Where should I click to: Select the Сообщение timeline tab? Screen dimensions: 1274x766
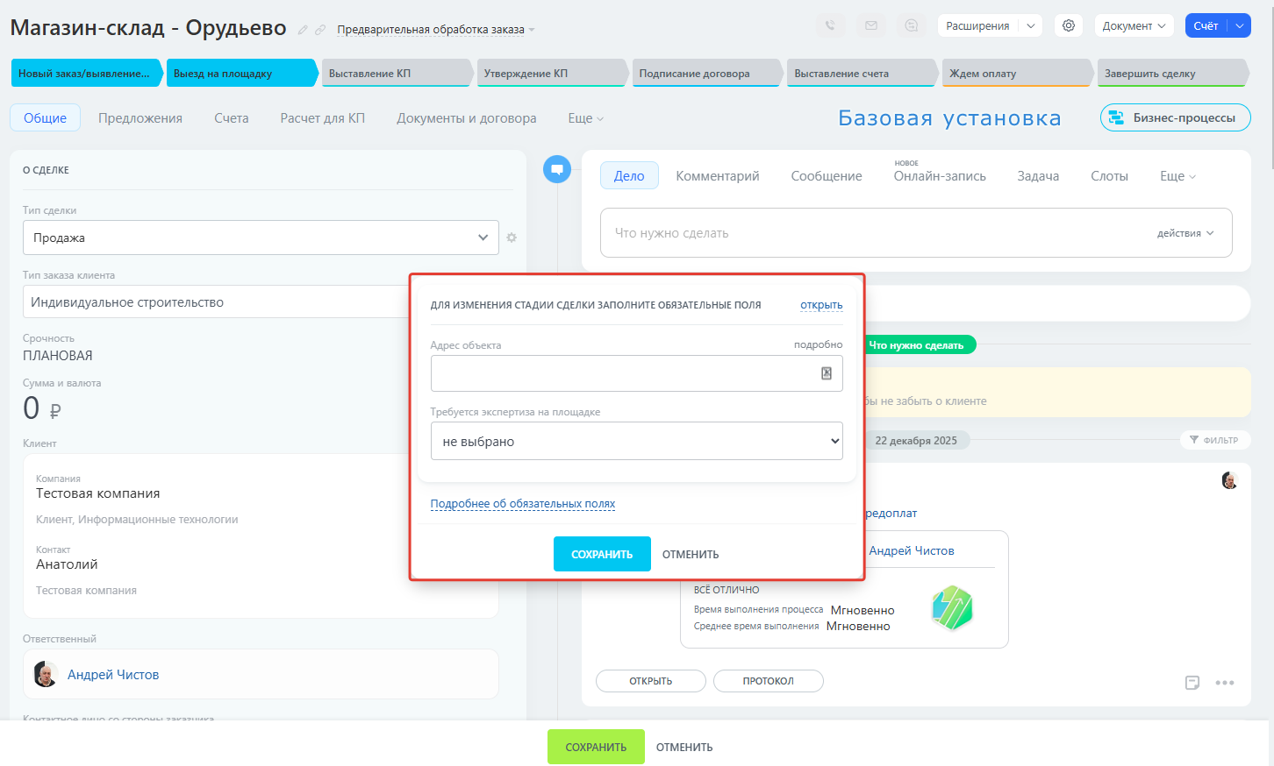coord(827,176)
